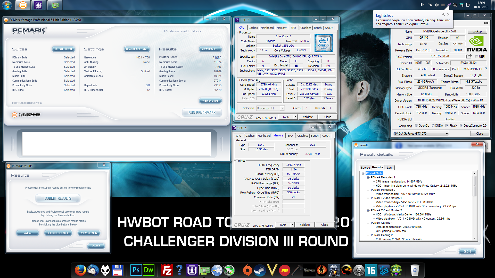Open the Steam dock icon
The width and height of the screenshot is (495, 278).
click(x=259, y=270)
